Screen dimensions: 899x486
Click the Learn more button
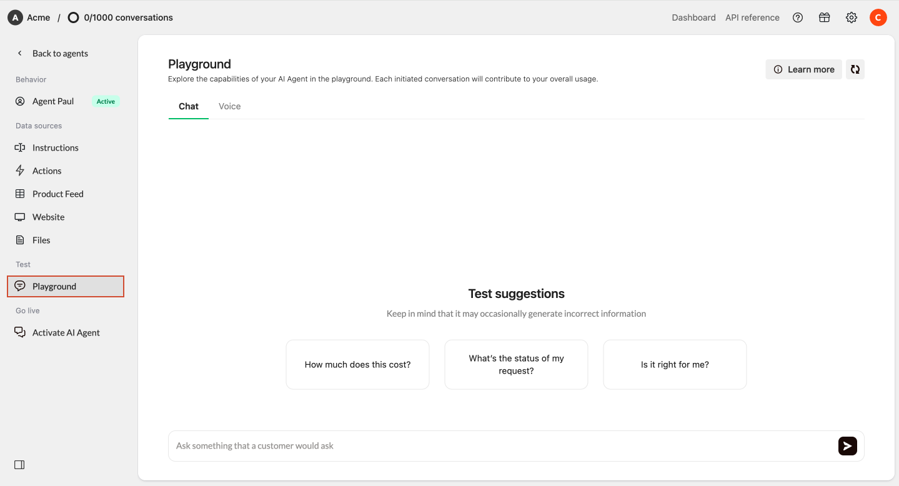[x=804, y=69]
